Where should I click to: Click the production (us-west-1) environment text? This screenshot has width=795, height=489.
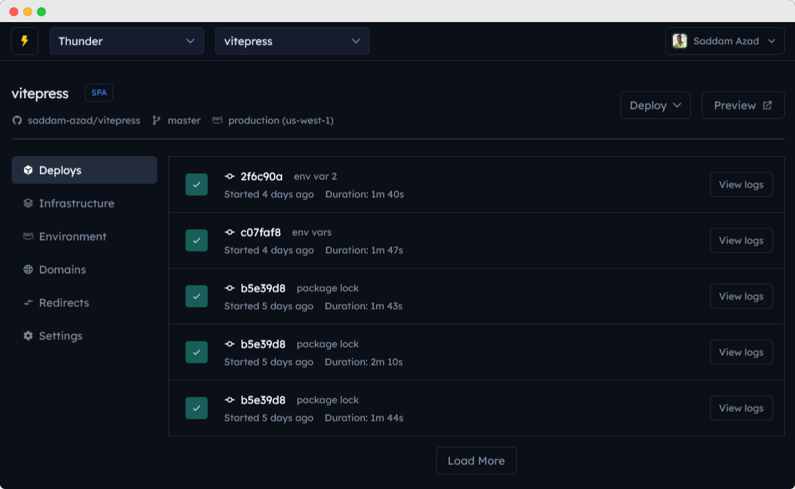281,121
